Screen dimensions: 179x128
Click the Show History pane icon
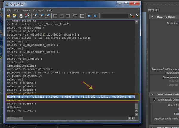click(x=55, y=16)
